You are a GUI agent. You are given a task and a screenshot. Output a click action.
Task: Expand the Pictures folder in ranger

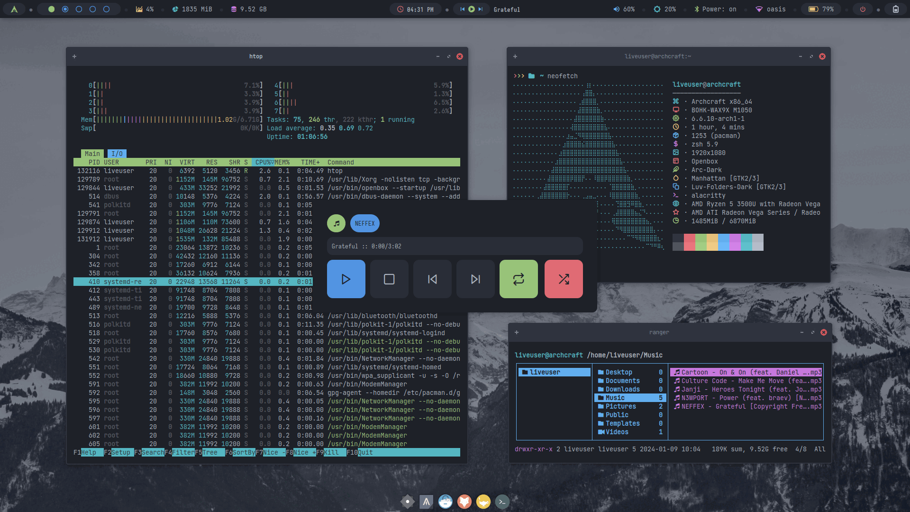(620, 406)
